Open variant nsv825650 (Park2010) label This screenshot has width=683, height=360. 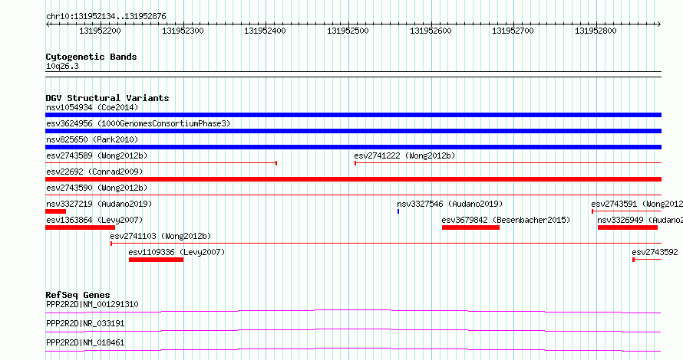[92, 139]
